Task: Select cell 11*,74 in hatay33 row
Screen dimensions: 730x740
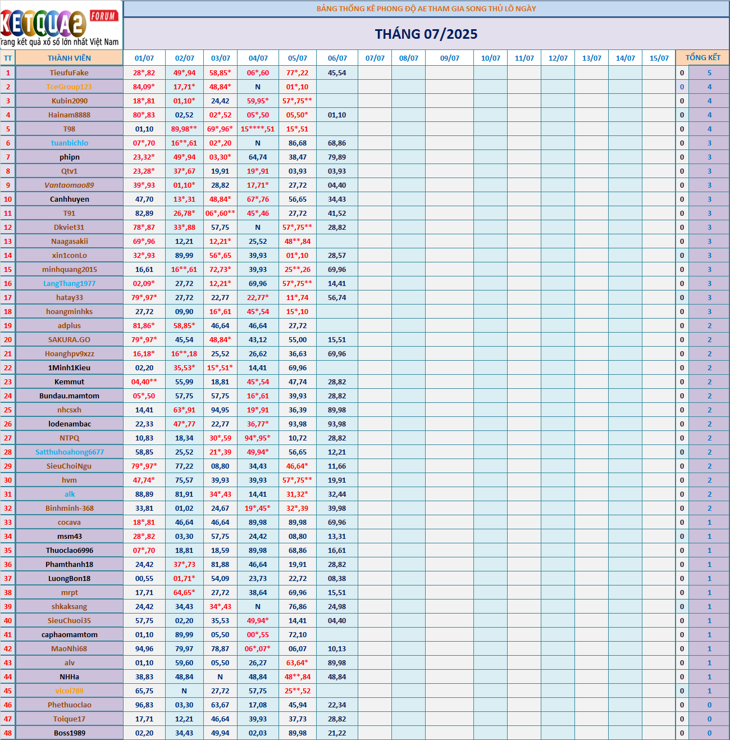Action: click(x=298, y=297)
